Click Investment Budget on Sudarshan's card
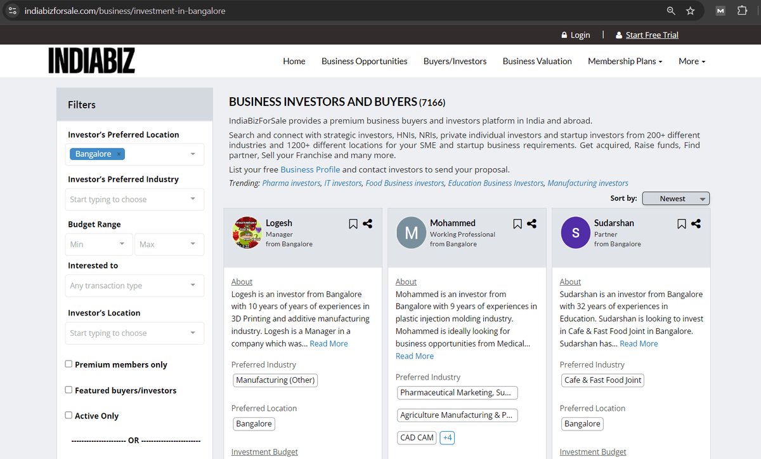 pos(593,452)
